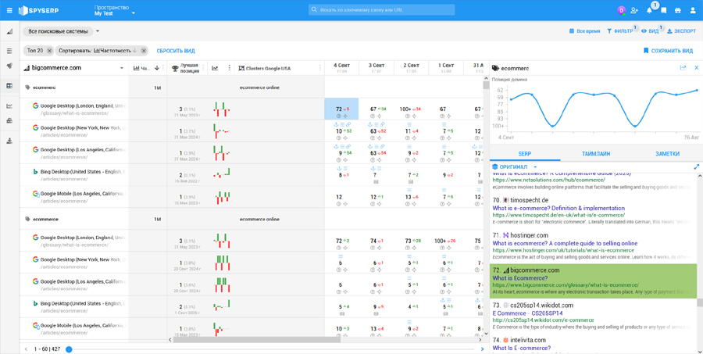The image size is (703, 354).
Task: Close the ecommerc detail panel
Action: [696, 68]
